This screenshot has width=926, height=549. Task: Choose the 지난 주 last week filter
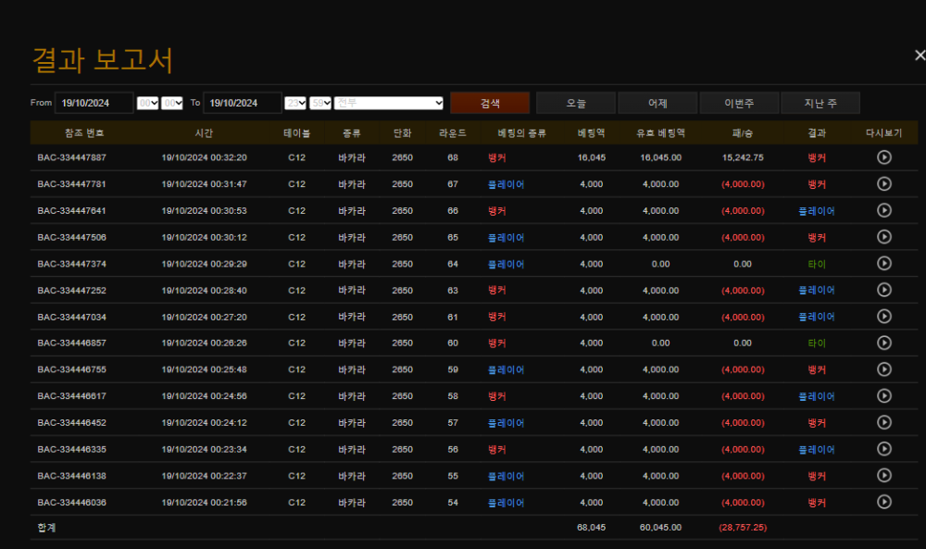click(820, 103)
